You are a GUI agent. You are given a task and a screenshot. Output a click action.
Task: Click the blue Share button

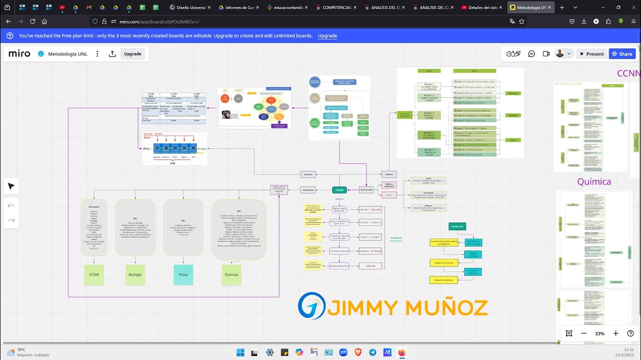pos(622,54)
